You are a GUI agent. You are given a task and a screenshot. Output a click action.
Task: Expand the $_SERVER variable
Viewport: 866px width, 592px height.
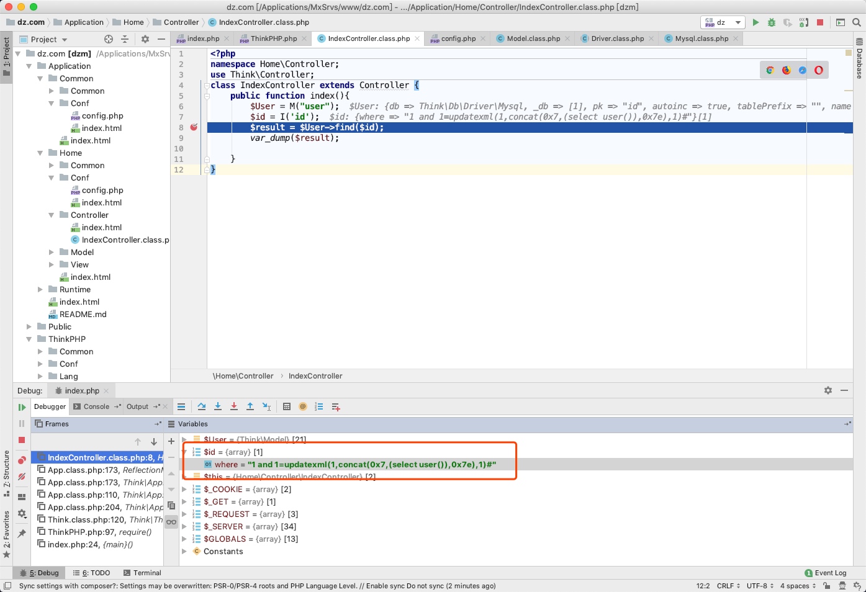pos(184,526)
